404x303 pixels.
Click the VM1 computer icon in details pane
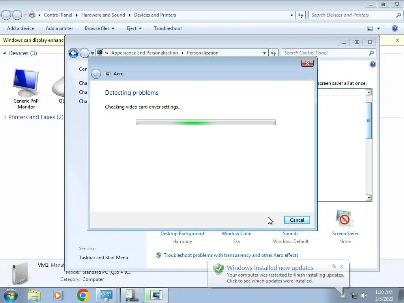pos(20,274)
